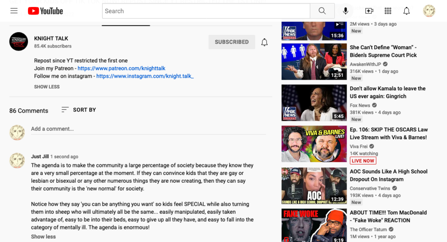Open 'AOC Sounds Like A High School' title
The image size is (447, 242).
389,175
